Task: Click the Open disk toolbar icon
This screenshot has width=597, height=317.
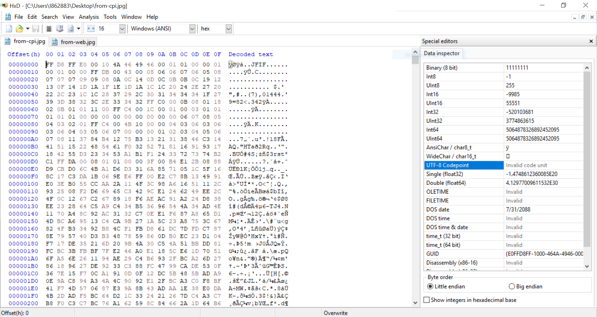Action: pos(59,29)
